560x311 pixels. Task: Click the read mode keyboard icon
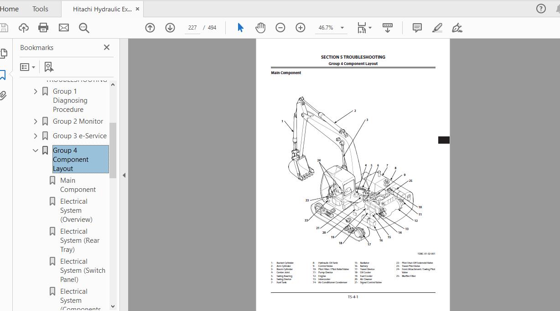[388, 28]
